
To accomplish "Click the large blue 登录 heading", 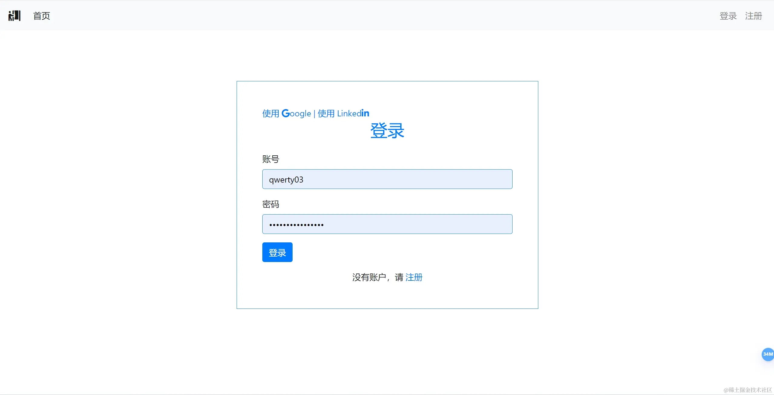I will coord(387,131).
